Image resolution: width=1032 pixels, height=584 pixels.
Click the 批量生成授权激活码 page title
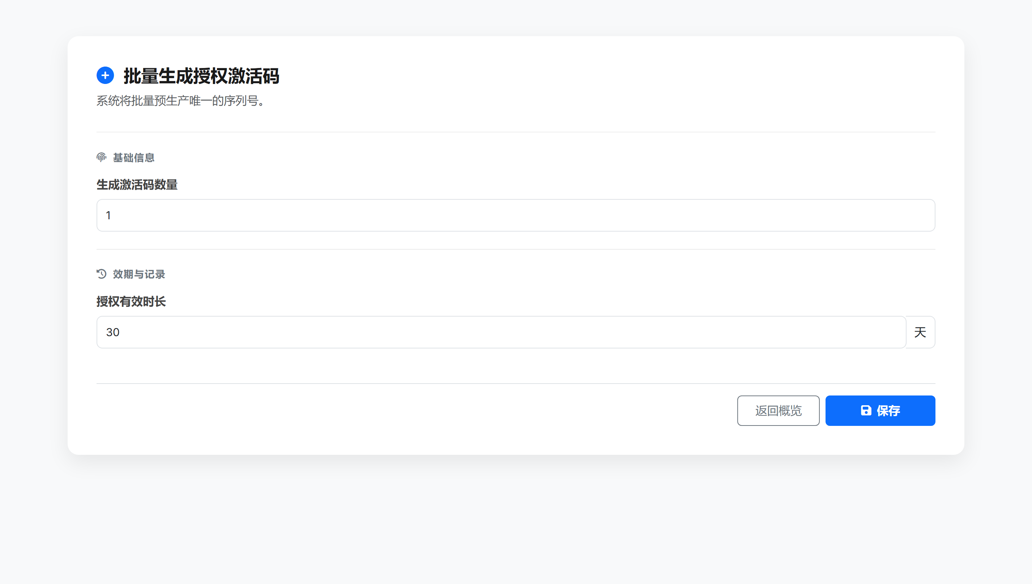click(201, 76)
